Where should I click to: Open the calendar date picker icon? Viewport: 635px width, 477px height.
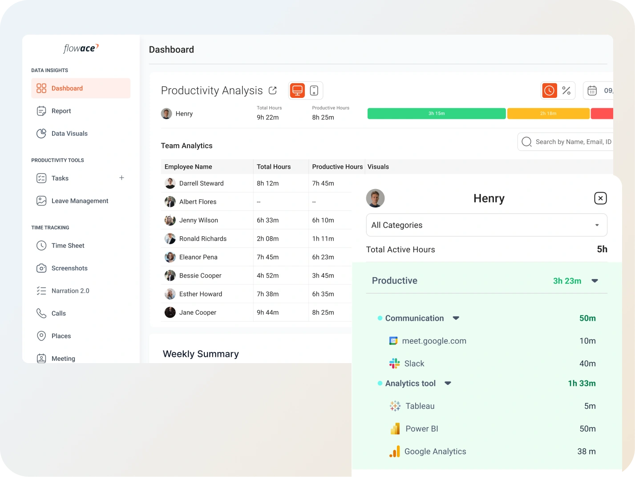click(592, 91)
